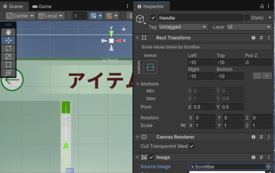
Task: Click the Inspector lock icon
Action: (262, 7)
